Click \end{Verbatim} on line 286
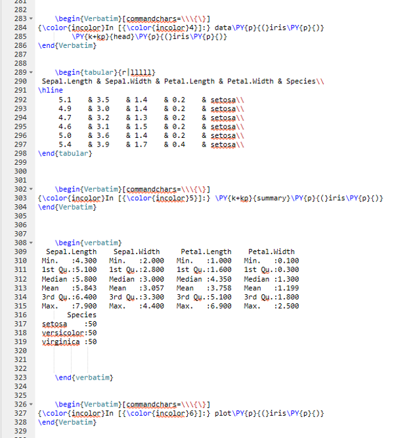Image resolution: width=394 pixels, height=438 pixels. tap(68, 45)
